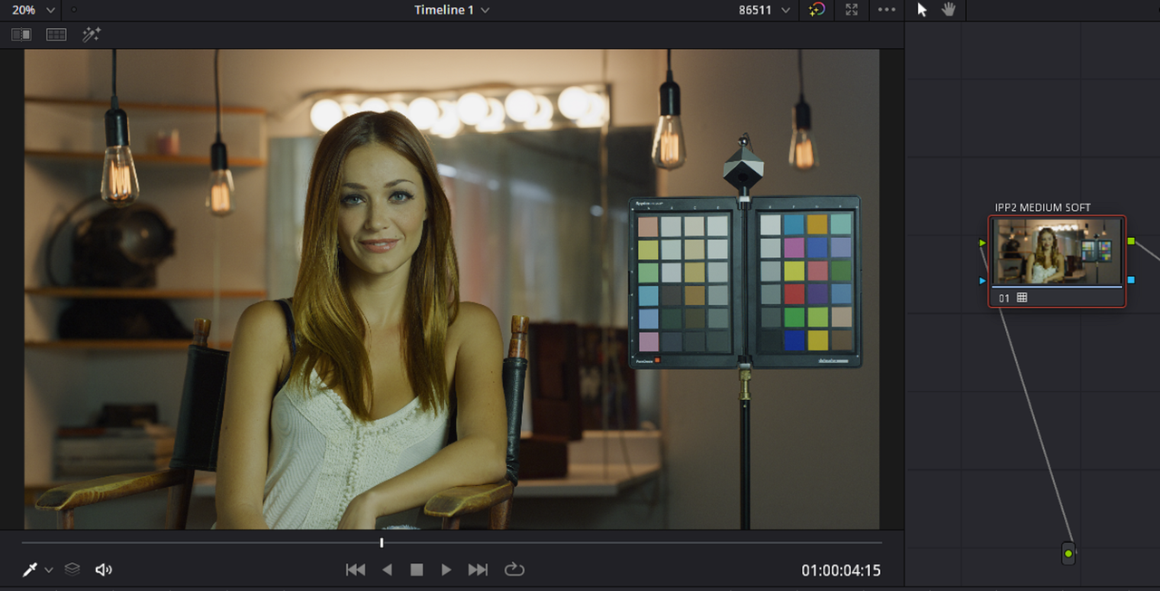Expand the 86511 frame number dropdown
Screen dimensions: 1160x591
click(764, 10)
